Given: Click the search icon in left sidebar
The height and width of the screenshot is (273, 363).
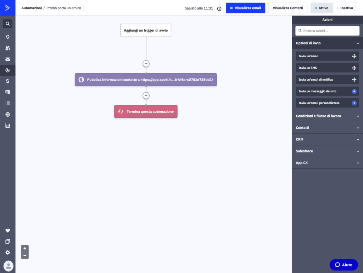Looking at the screenshot, I should [x=7, y=24].
